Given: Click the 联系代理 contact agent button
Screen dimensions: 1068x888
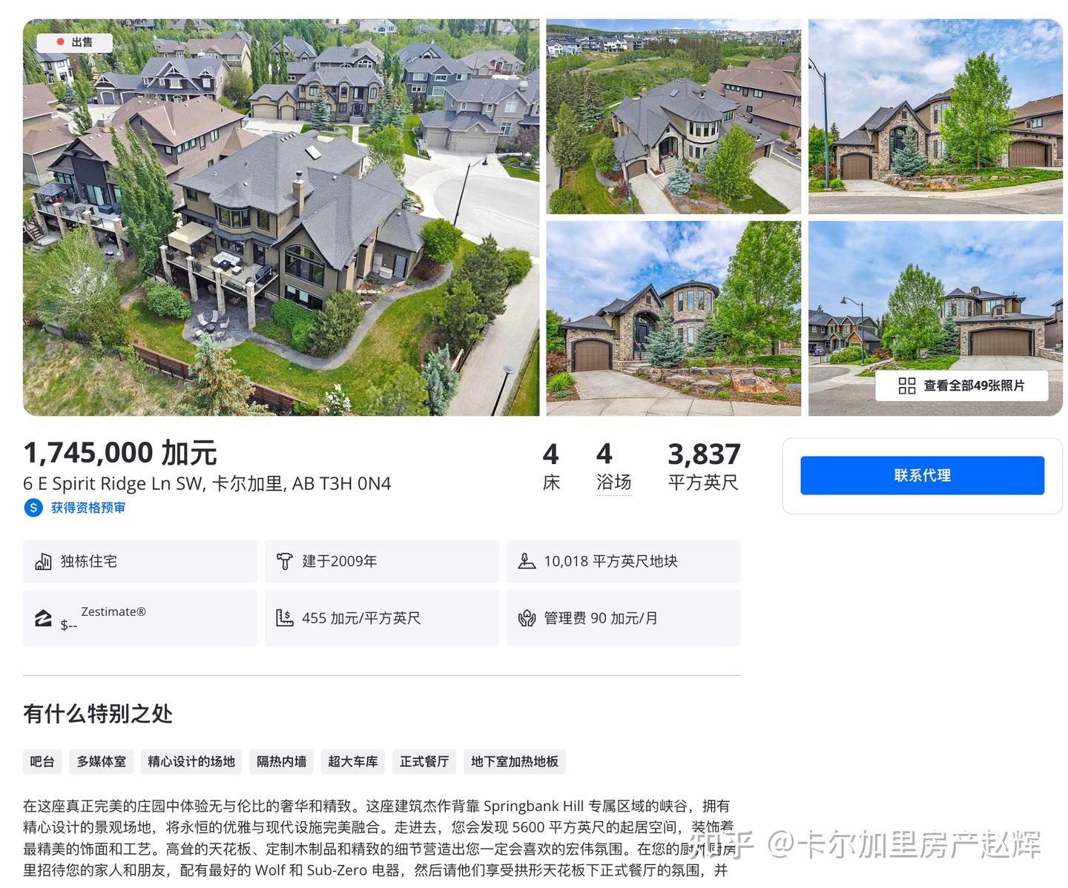Looking at the screenshot, I should (922, 475).
